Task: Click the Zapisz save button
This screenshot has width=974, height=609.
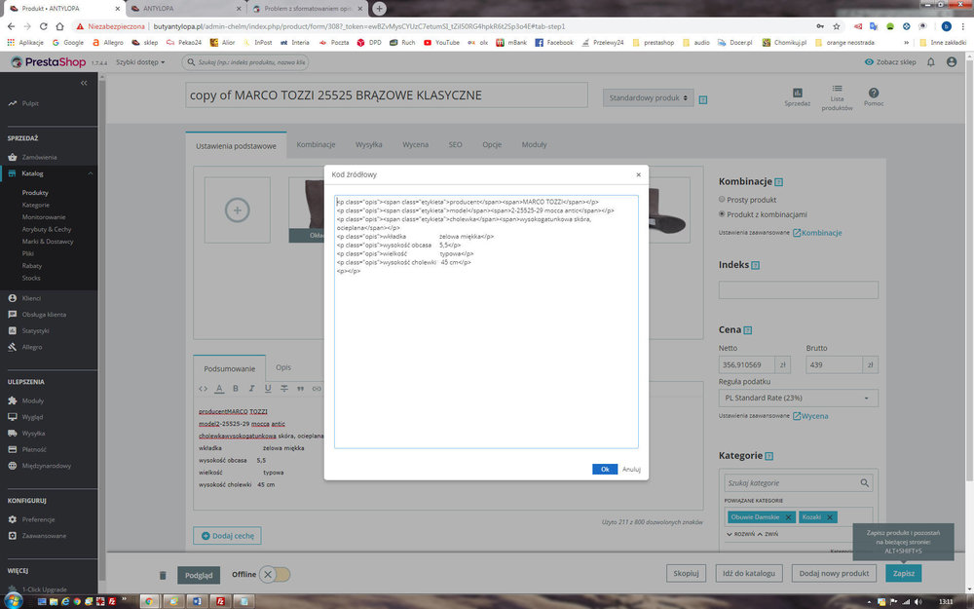Action: click(903, 573)
